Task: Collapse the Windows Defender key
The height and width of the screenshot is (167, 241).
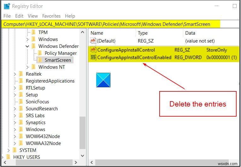Action: pyautogui.click(x=27, y=46)
